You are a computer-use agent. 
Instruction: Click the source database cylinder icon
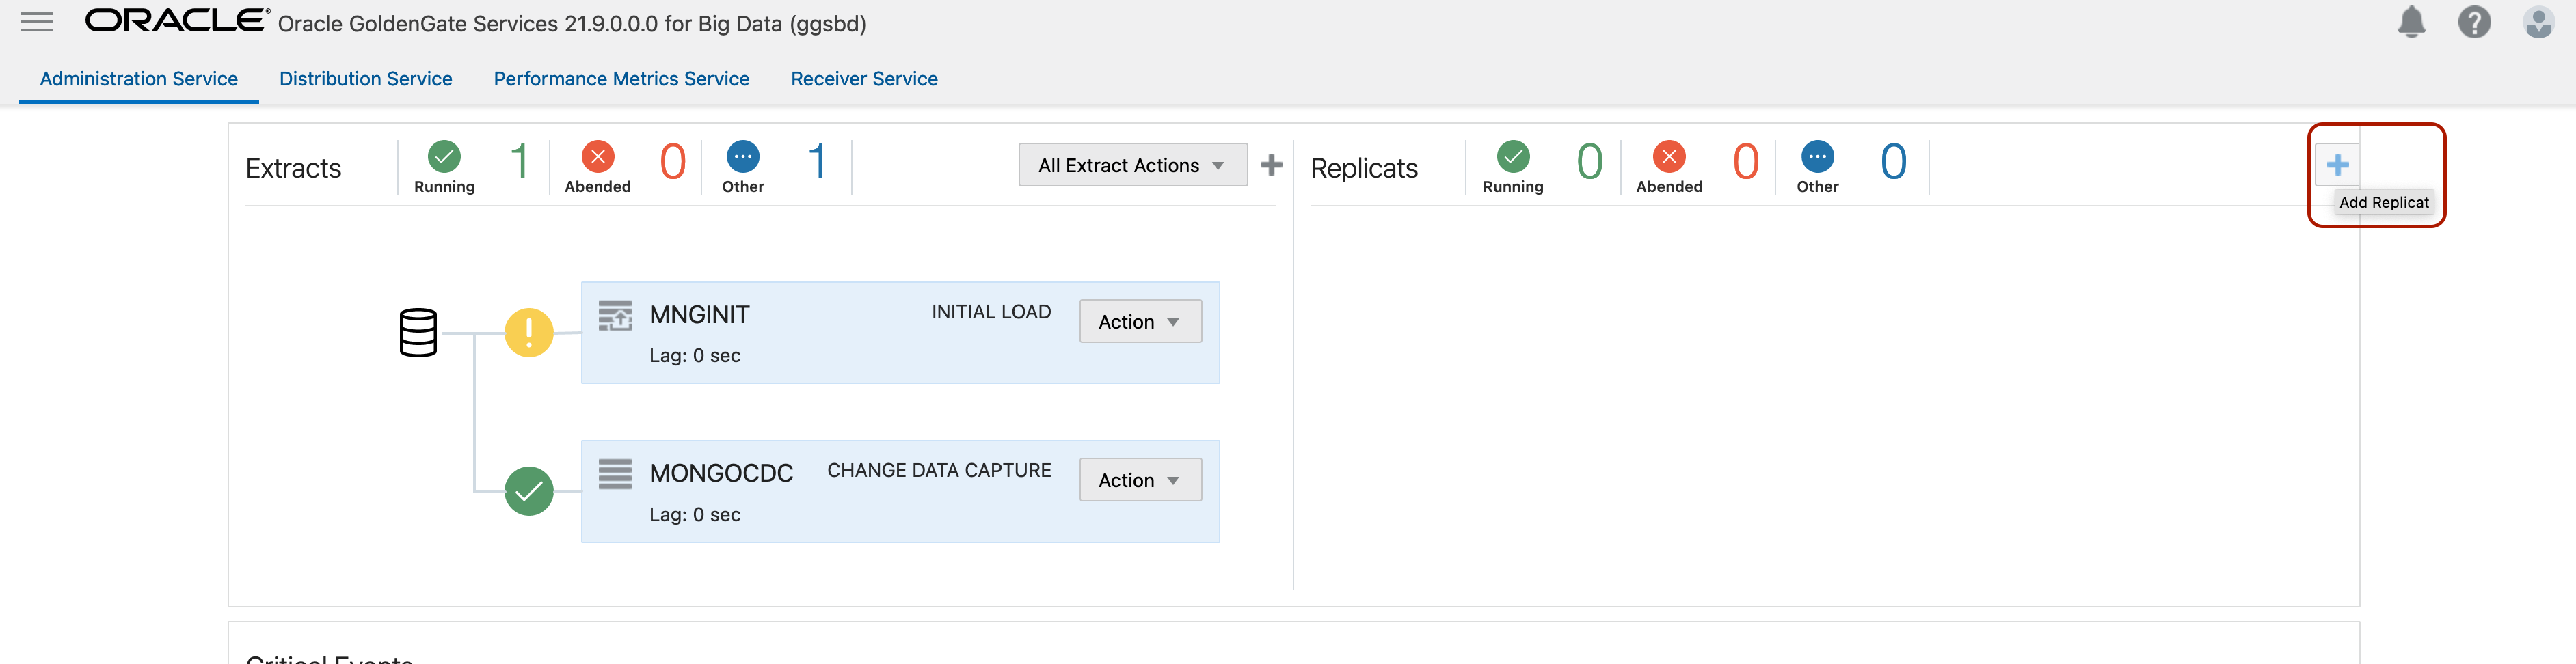click(x=418, y=333)
